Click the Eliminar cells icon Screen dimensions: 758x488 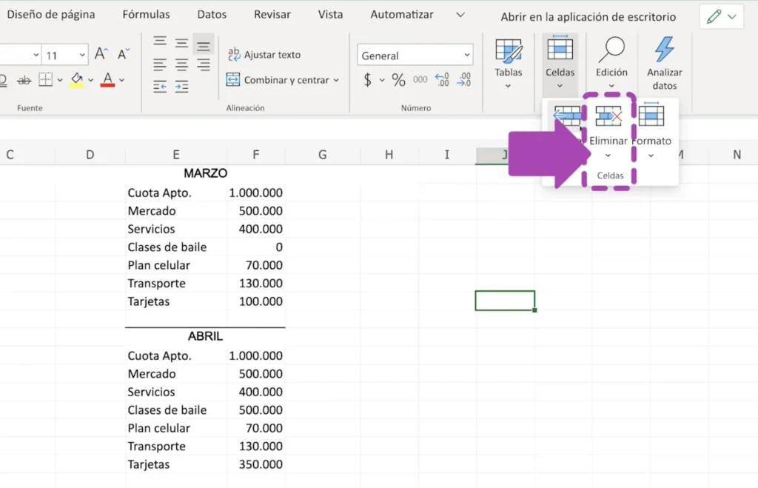(x=608, y=117)
